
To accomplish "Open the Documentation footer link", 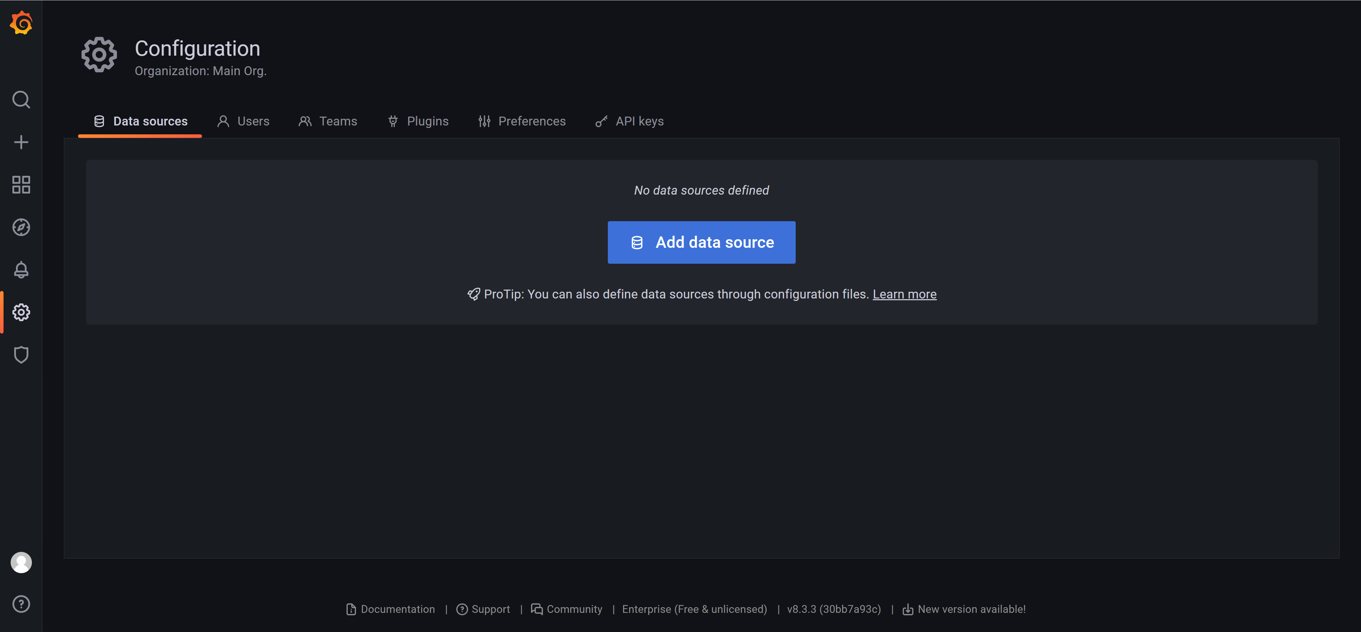I will point(391,609).
